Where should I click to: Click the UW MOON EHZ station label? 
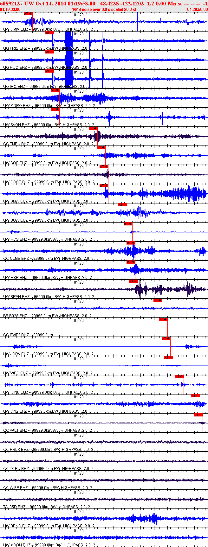click(16, 545)
